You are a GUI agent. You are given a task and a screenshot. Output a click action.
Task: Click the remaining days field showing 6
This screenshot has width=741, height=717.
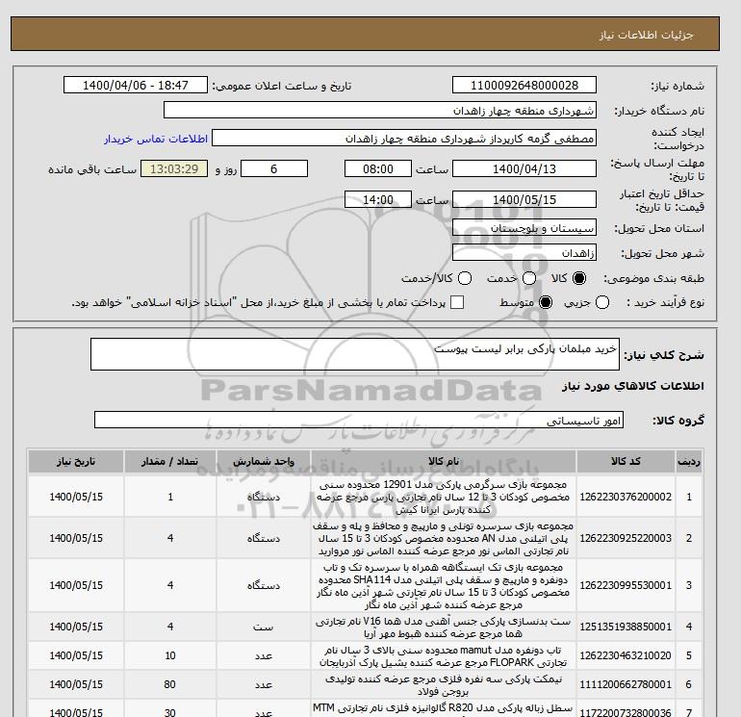(274, 168)
